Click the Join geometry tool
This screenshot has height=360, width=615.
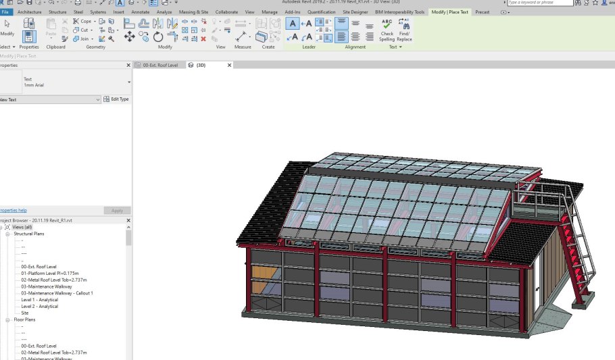(x=81, y=38)
